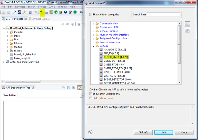
Task: Open the Project menu
Action: pyautogui.click(x=42, y=7)
